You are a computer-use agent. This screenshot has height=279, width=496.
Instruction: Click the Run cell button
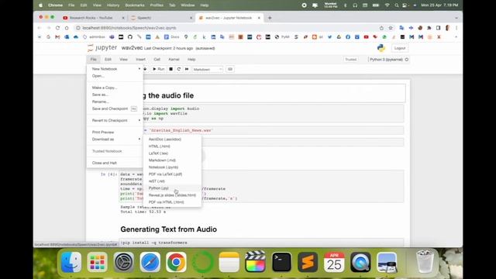[158, 69]
